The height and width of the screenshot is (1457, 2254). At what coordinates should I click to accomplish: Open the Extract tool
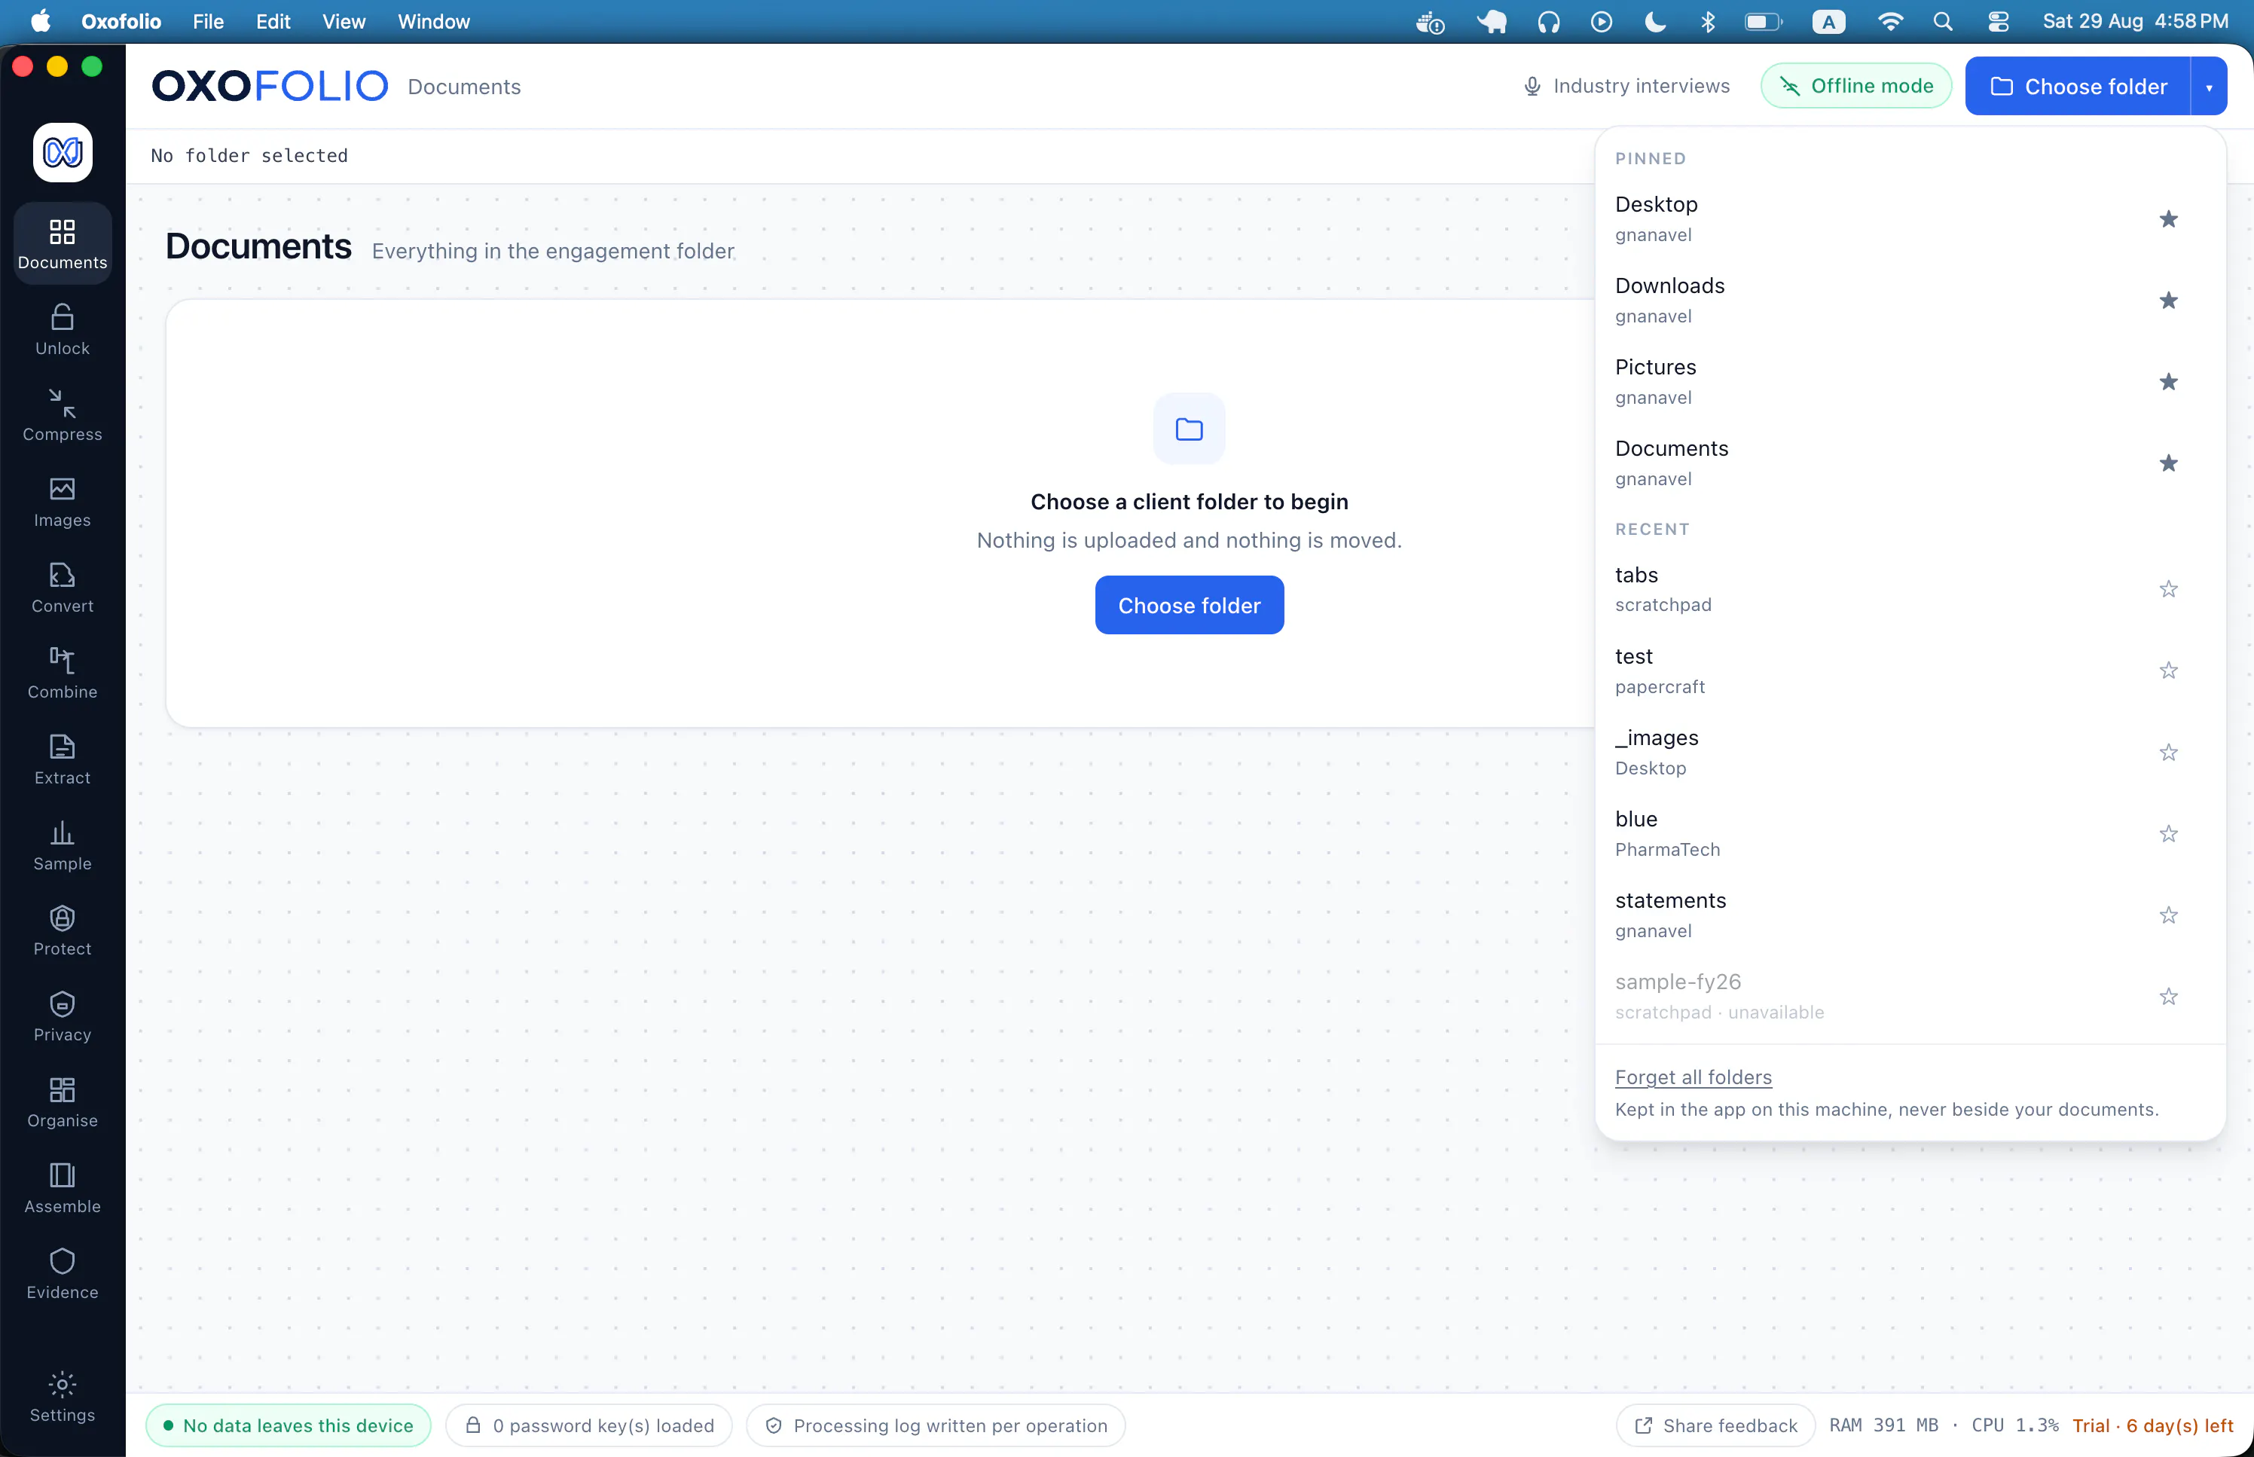pyautogui.click(x=63, y=759)
